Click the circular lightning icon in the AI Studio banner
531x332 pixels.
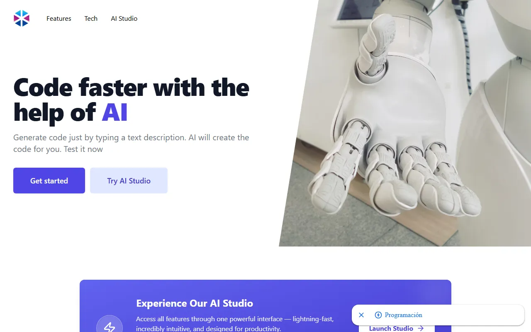coord(110,326)
